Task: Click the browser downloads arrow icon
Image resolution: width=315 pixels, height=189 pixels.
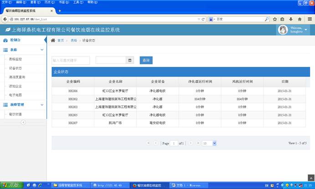Action: 291,19
